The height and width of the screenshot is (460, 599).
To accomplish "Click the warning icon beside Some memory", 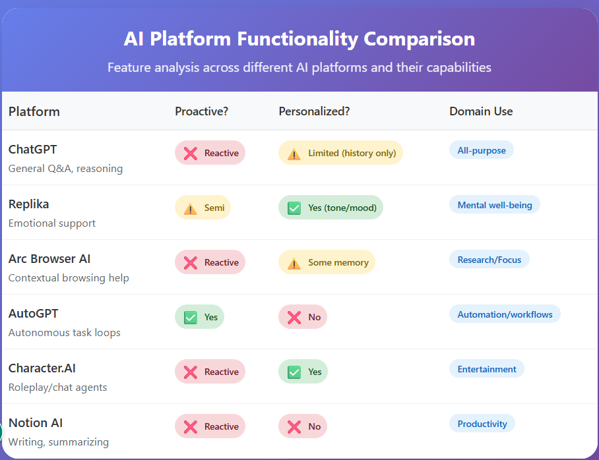I will 294,263.
